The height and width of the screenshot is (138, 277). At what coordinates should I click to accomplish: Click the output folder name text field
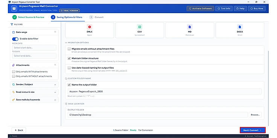[x=164, y=91]
